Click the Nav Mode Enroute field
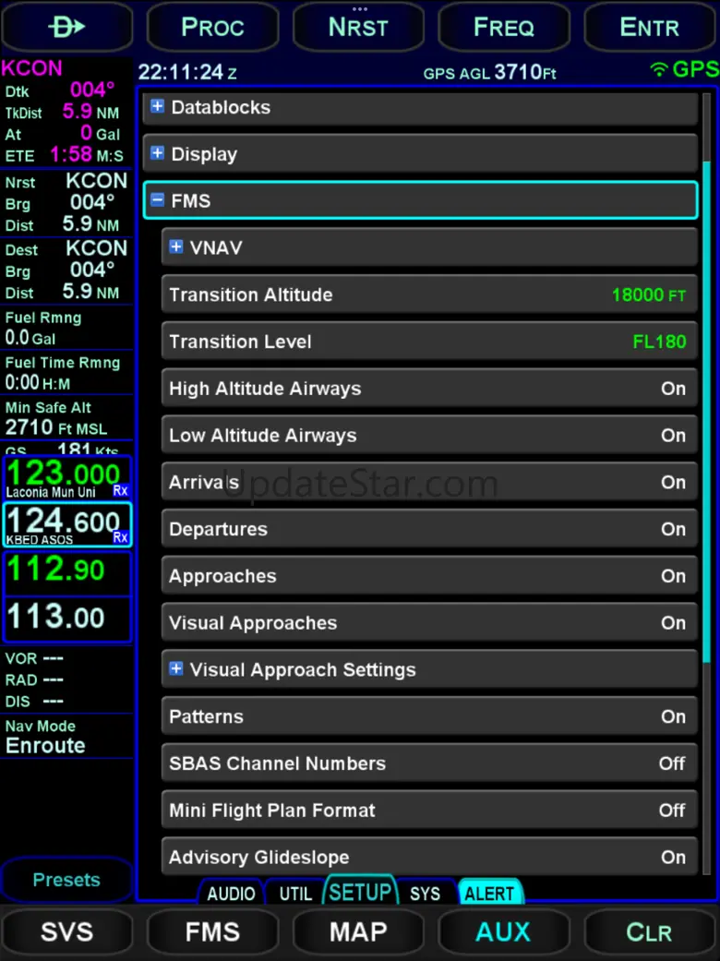This screenshot has height=961, width=720. [x=66, y=736]
